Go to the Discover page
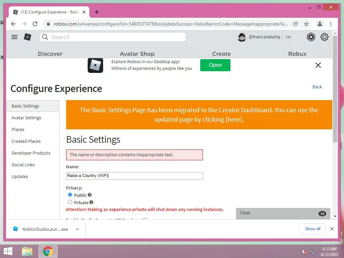344x258 pixels. point(50,54)
